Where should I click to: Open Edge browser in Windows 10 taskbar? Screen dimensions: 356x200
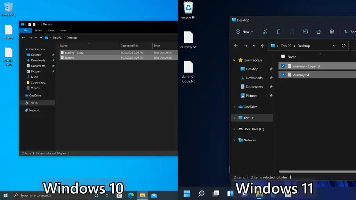[x=131, y=195]
